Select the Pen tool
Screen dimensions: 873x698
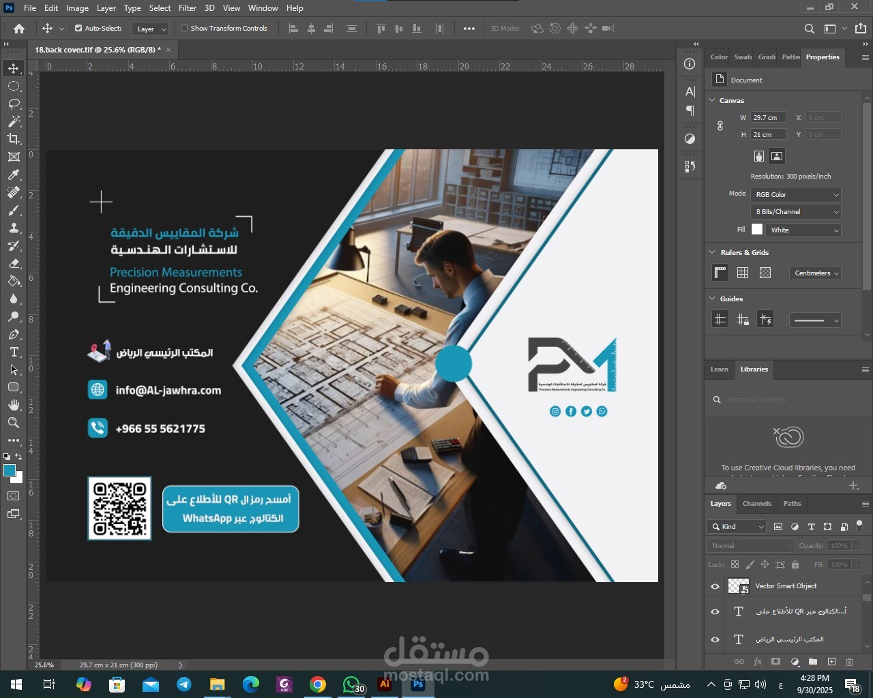tap(14, 334)
